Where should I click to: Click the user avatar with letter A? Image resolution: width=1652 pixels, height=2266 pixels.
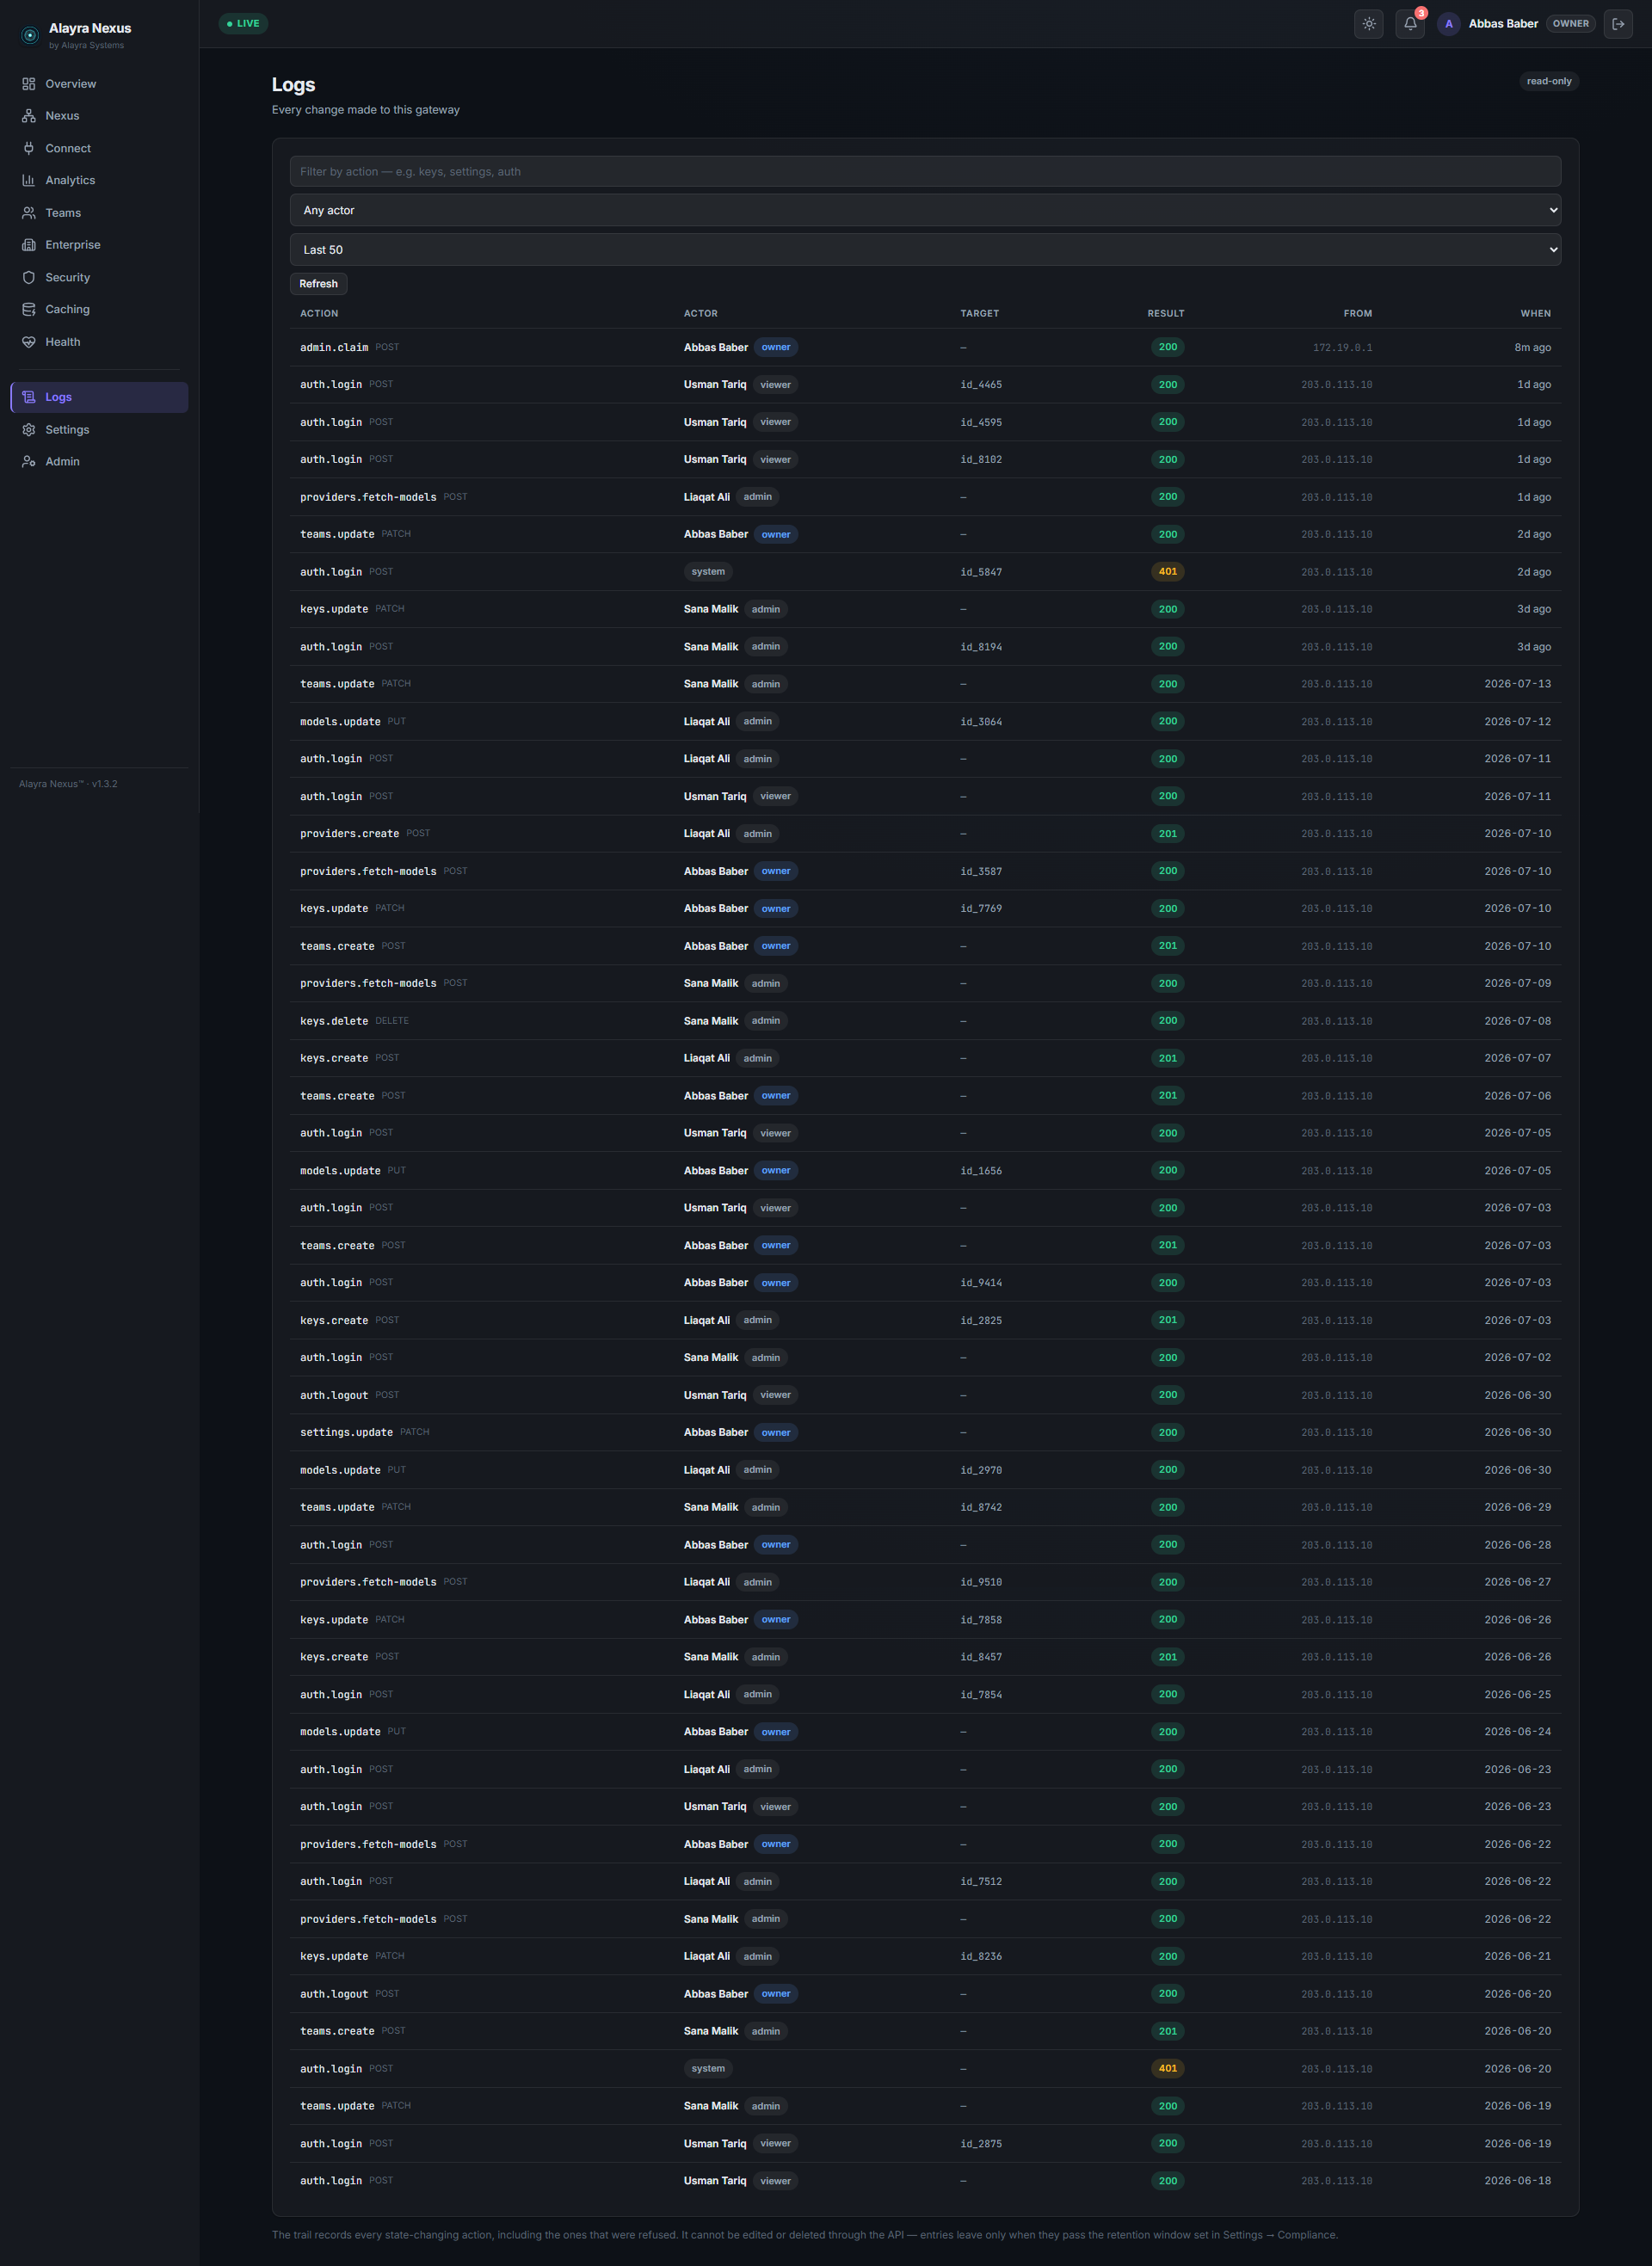(1449, 24)
